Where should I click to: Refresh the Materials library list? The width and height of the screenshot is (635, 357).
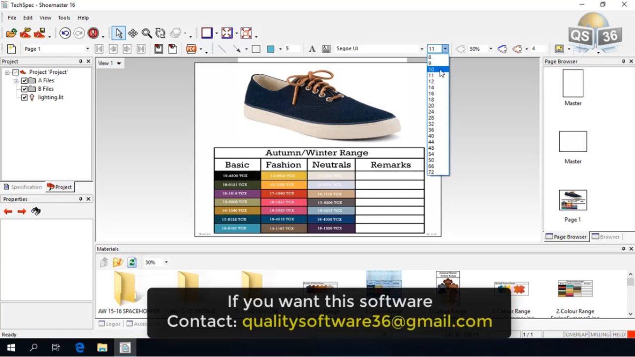131,262
